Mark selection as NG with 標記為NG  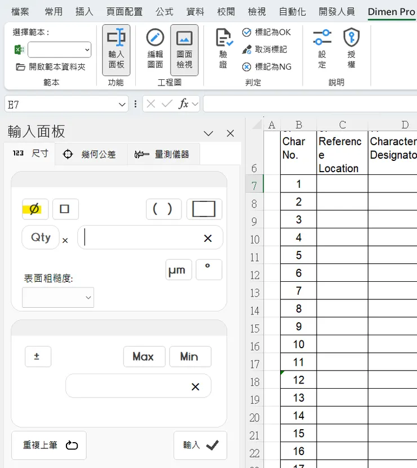pyautogui.click(x=267, y=66)
